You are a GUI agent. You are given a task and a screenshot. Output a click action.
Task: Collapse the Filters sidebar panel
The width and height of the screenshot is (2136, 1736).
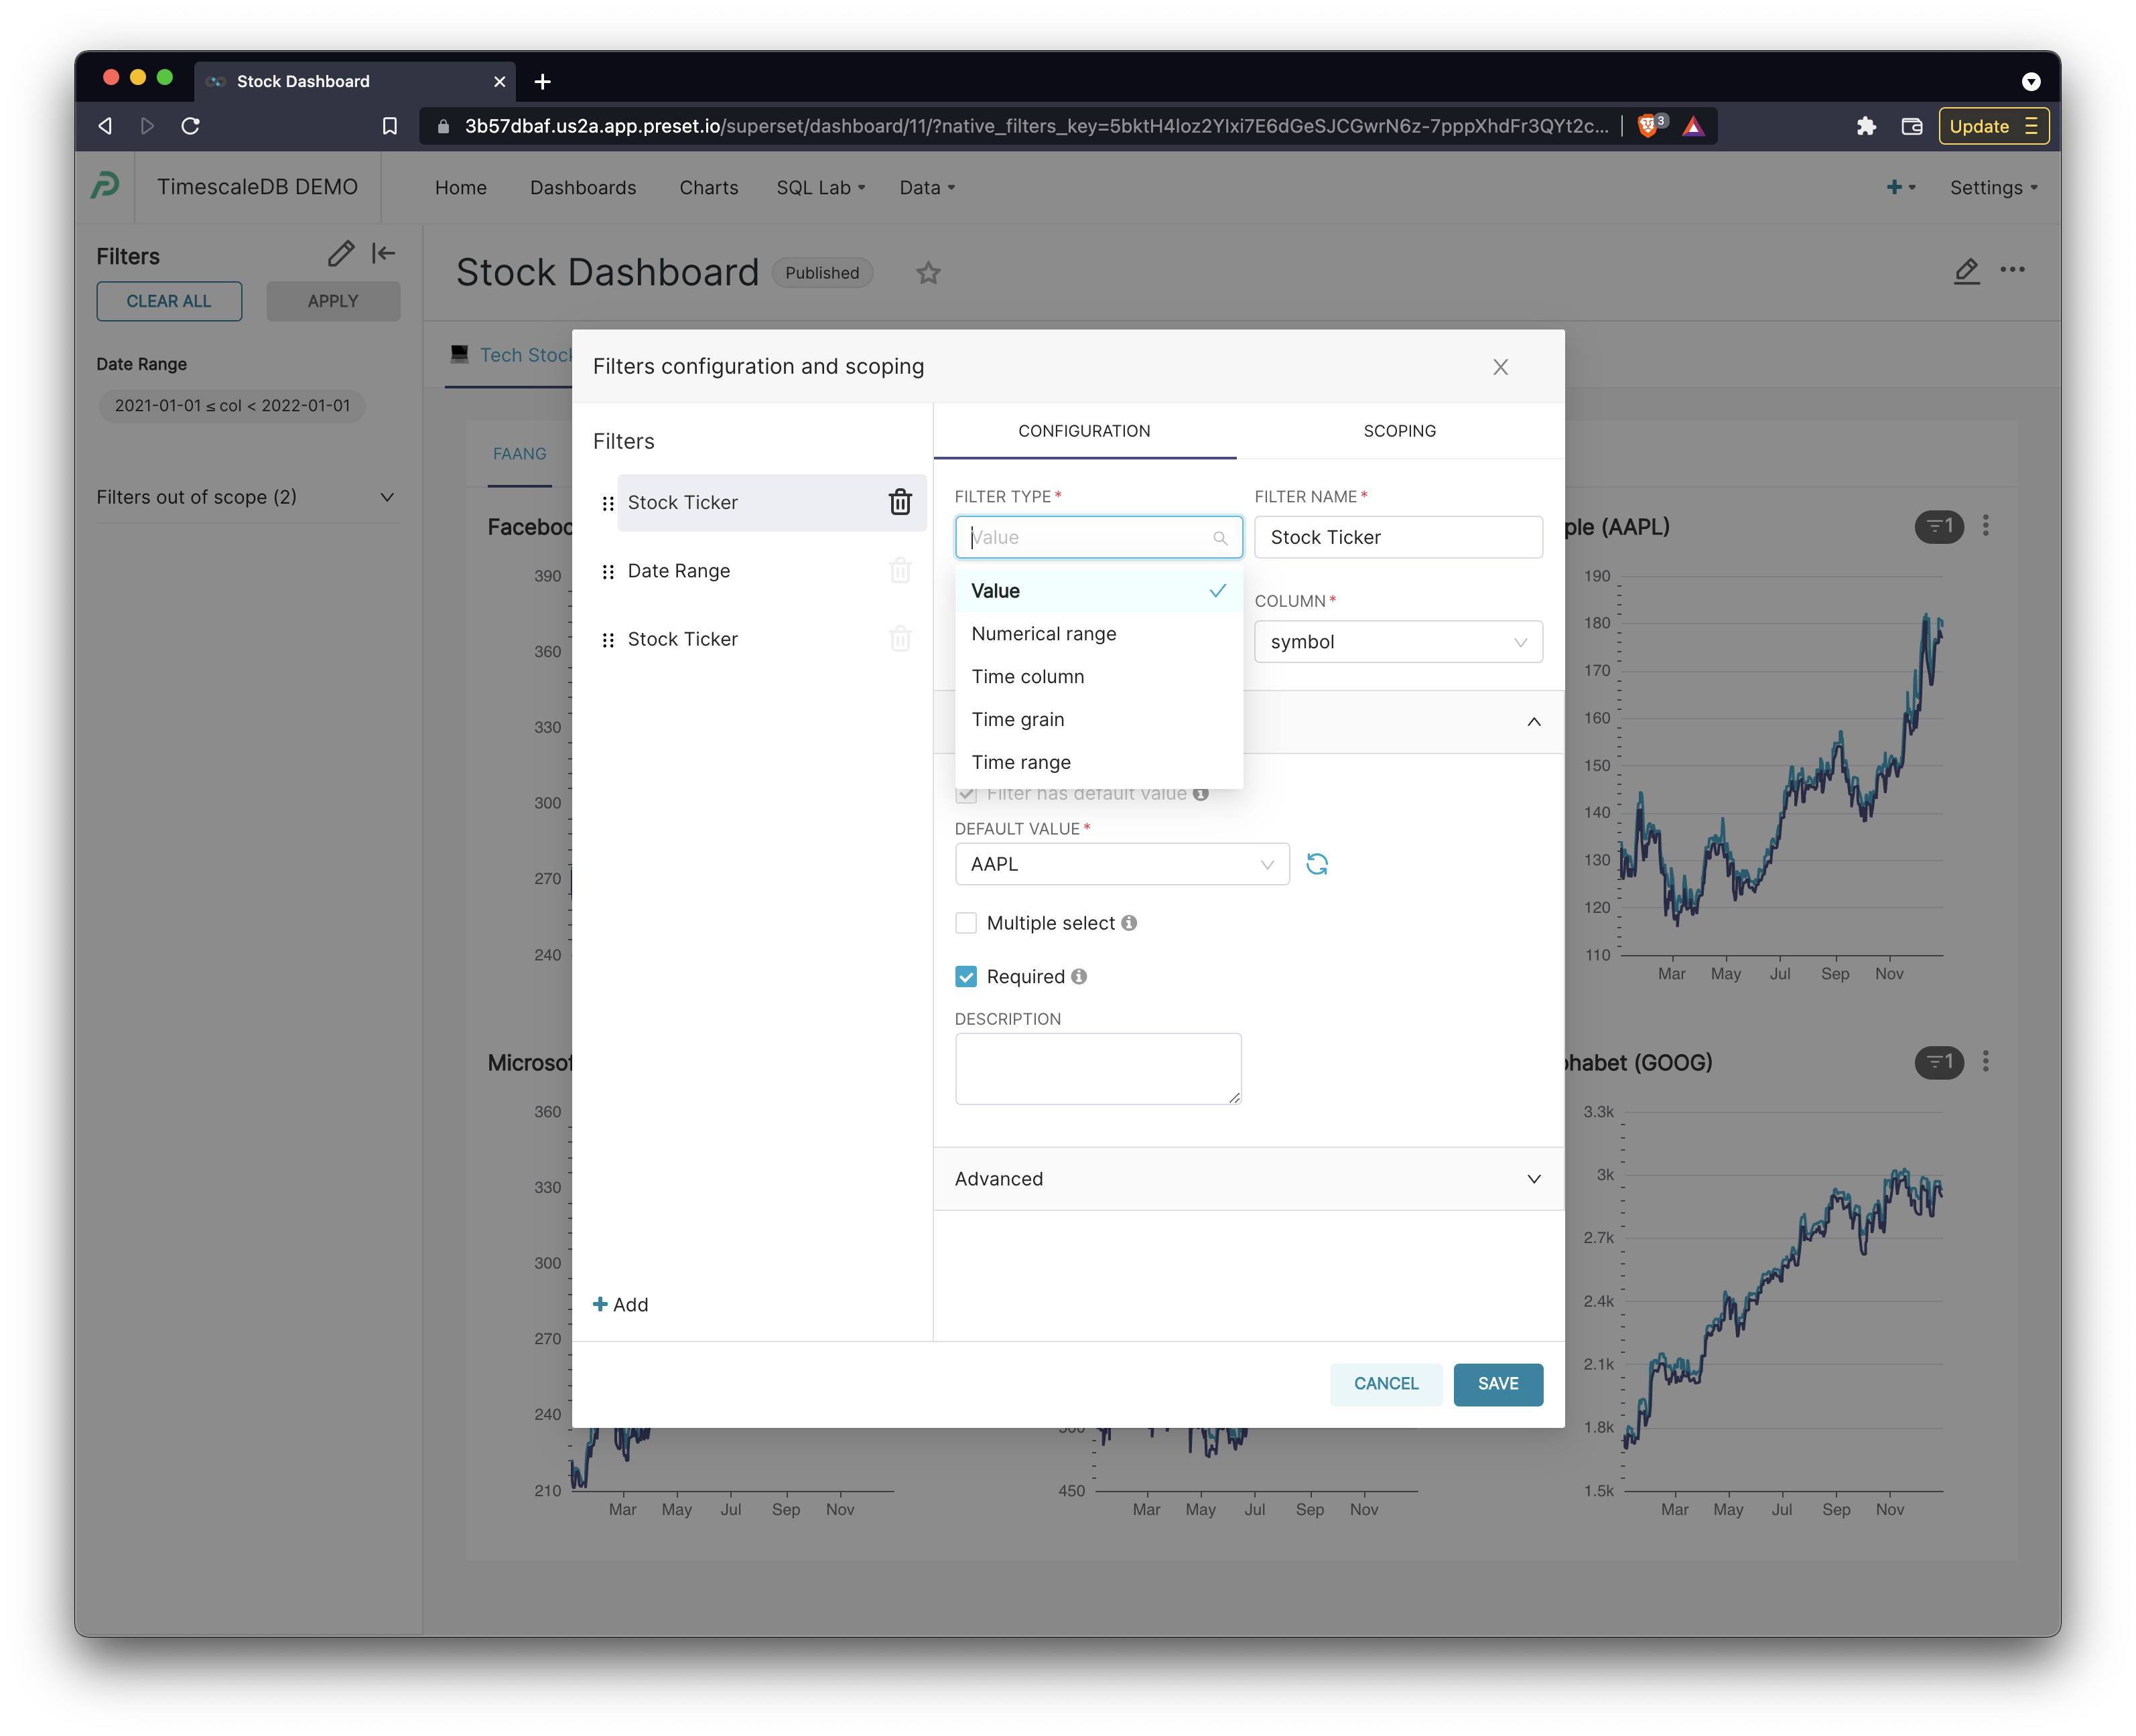click(x=383, y=254)
